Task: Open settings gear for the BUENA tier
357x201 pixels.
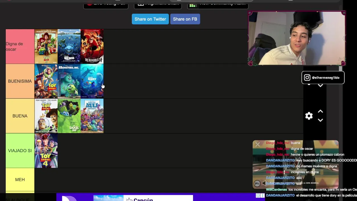Action: coord(309,116)
